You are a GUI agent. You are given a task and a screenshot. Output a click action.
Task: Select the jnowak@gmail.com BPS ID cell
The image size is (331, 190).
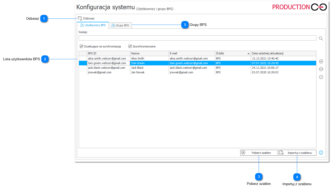pyautogui.click(x=108, y=72)
